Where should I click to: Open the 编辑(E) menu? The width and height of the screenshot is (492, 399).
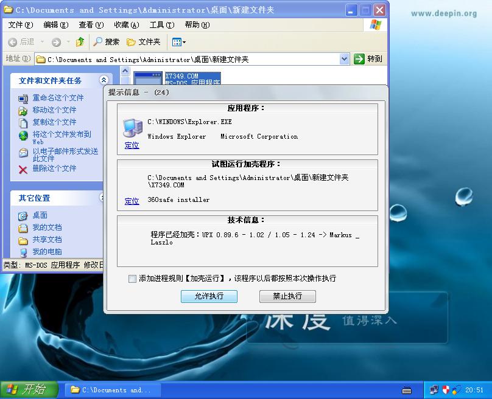pyautogui.click(x=56, y=25)
